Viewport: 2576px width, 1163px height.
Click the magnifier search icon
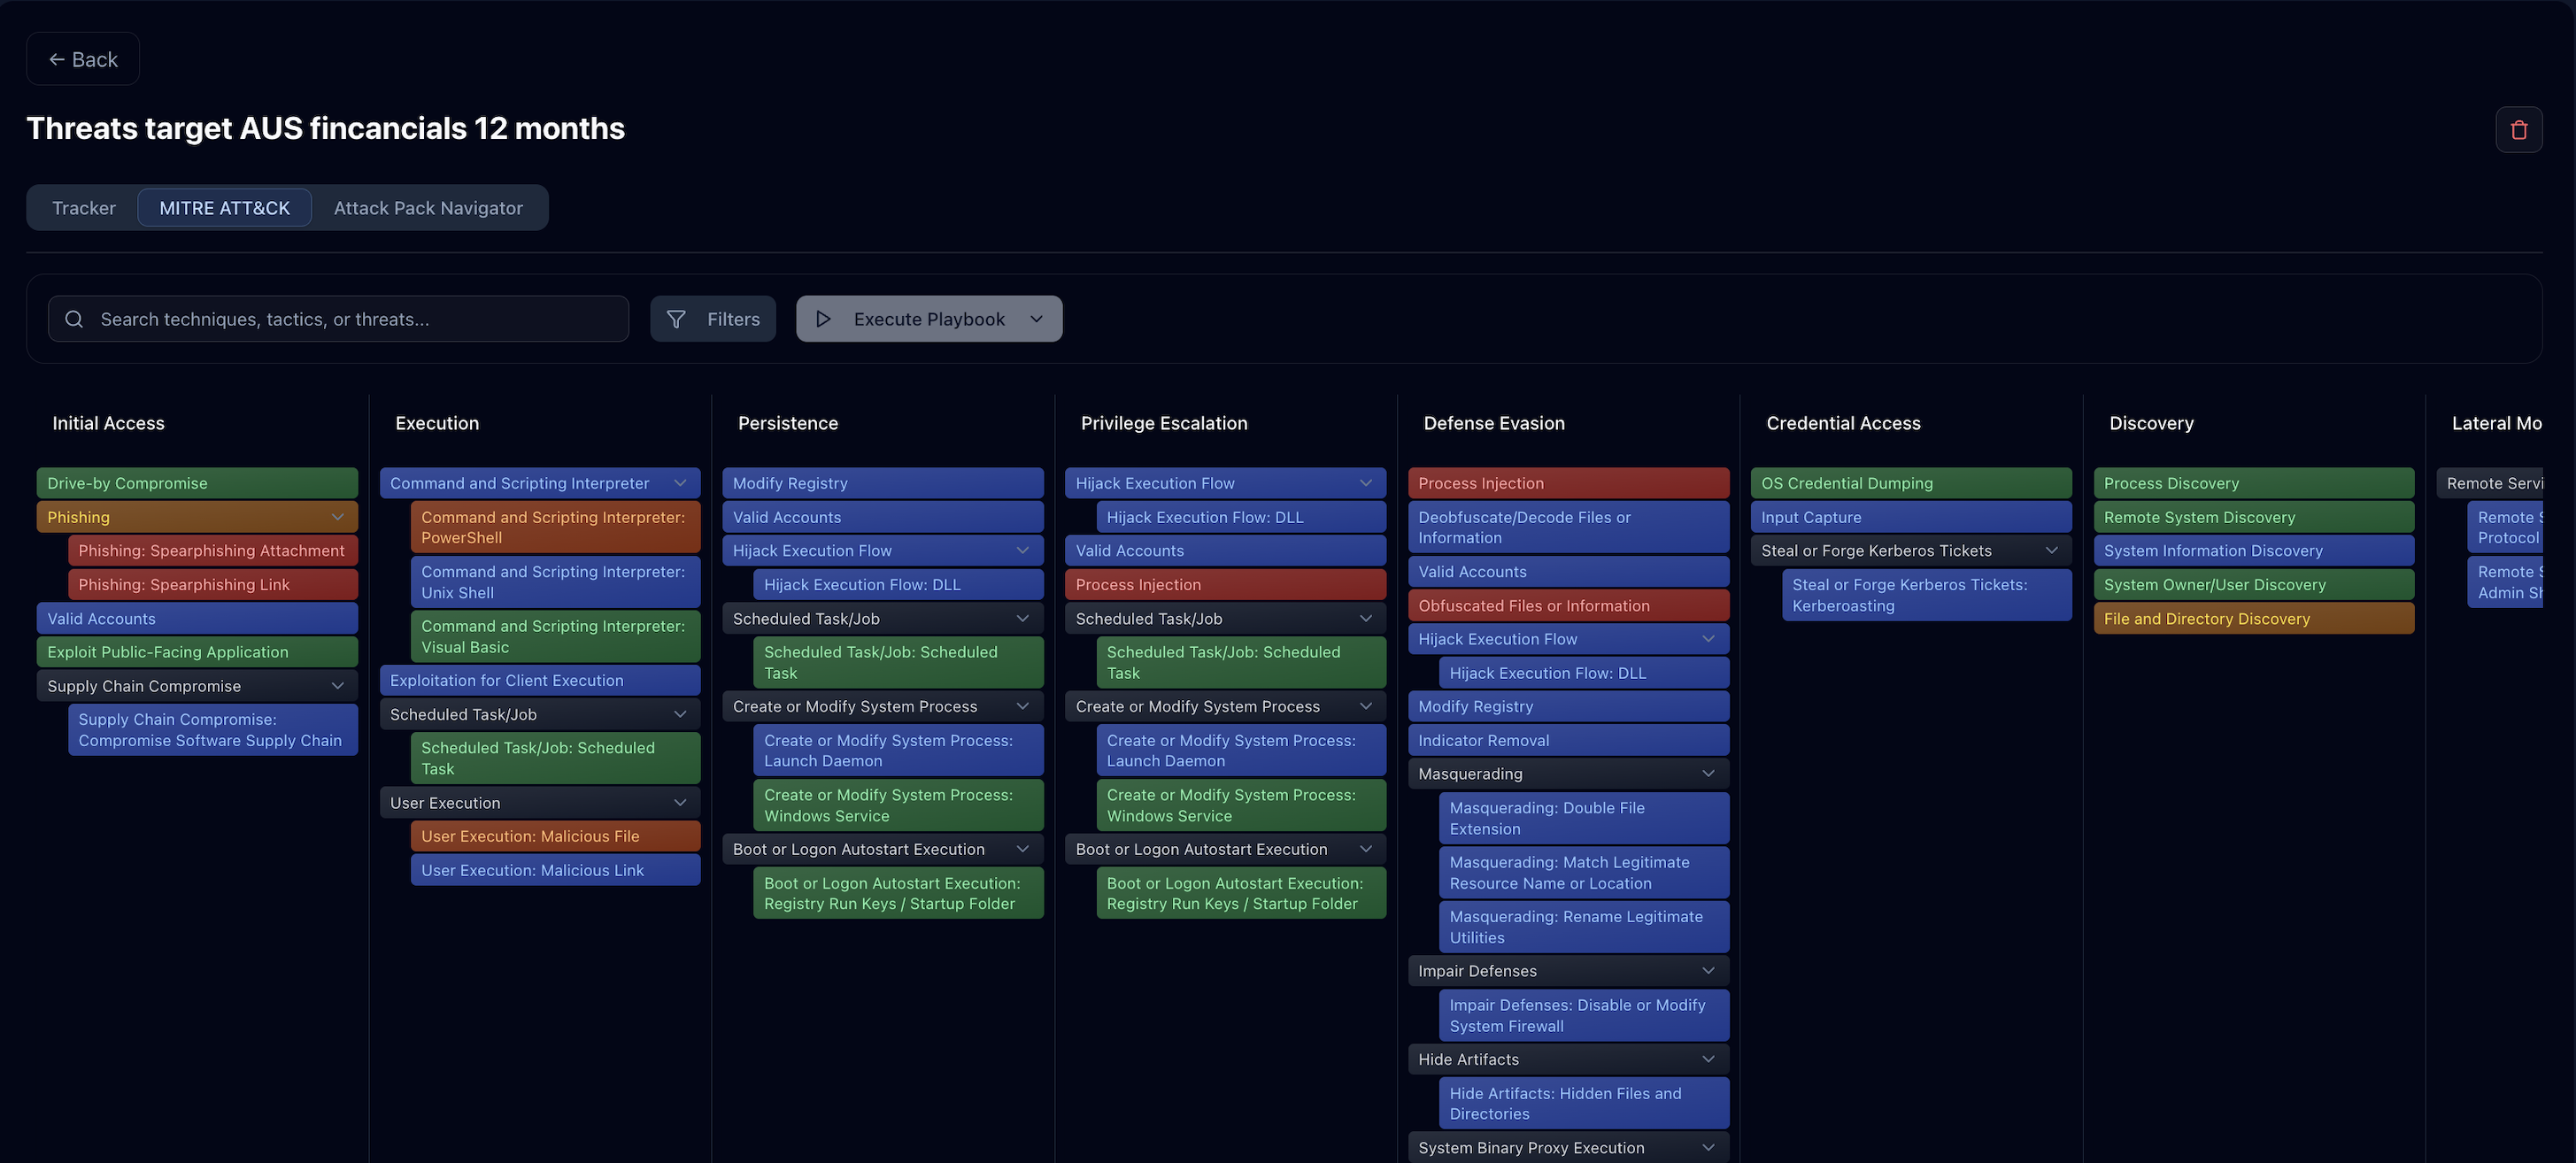pyautogui.click(x=74, y=319)
